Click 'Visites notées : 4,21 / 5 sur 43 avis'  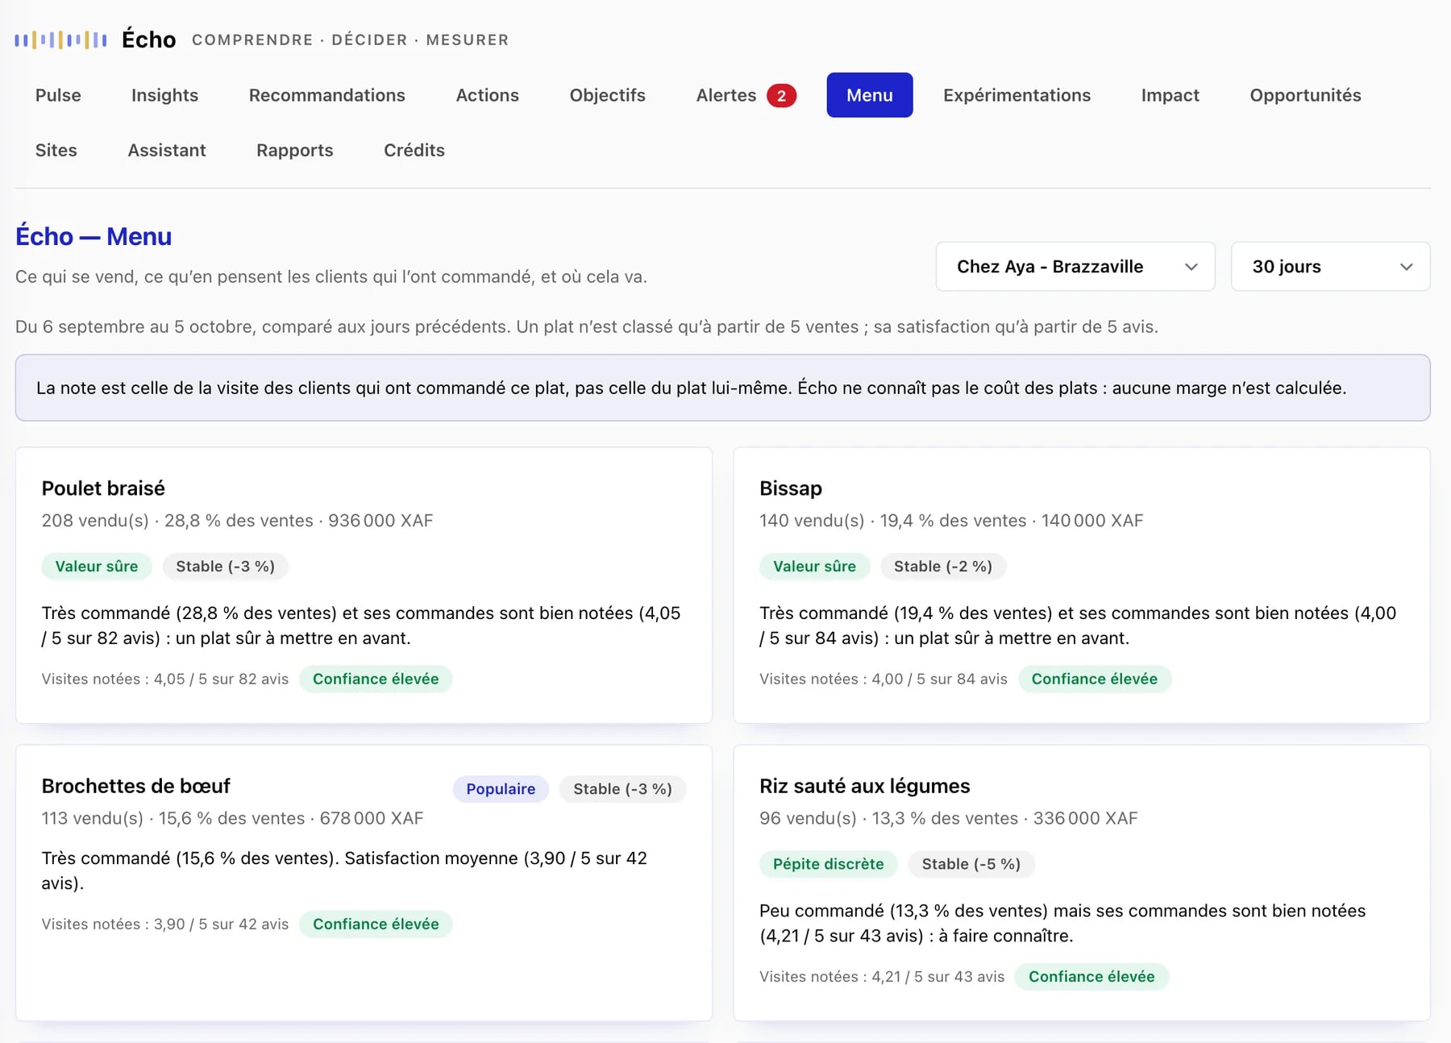(881, 976)
